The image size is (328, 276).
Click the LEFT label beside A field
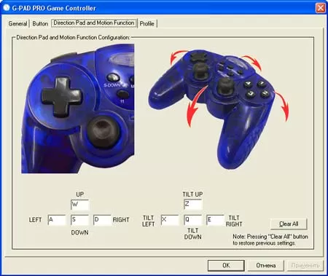pos(35,220)
